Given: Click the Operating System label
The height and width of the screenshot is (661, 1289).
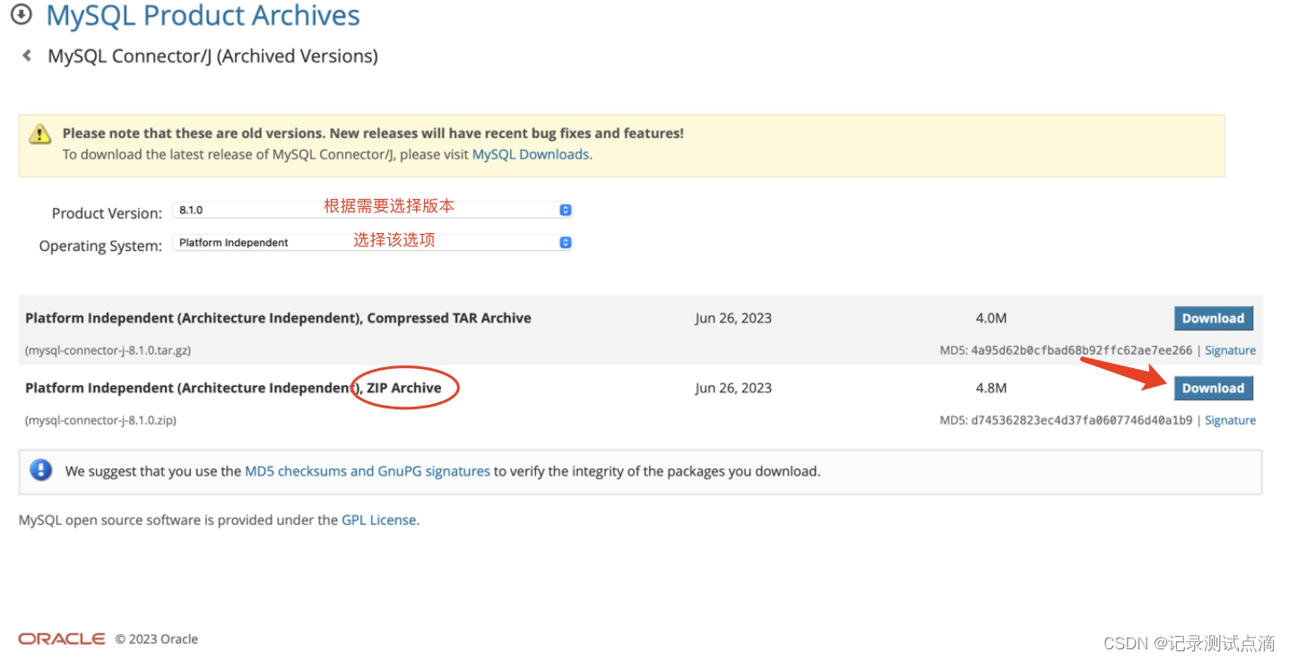Looking at the screenshot, I should tap(100, 245).
